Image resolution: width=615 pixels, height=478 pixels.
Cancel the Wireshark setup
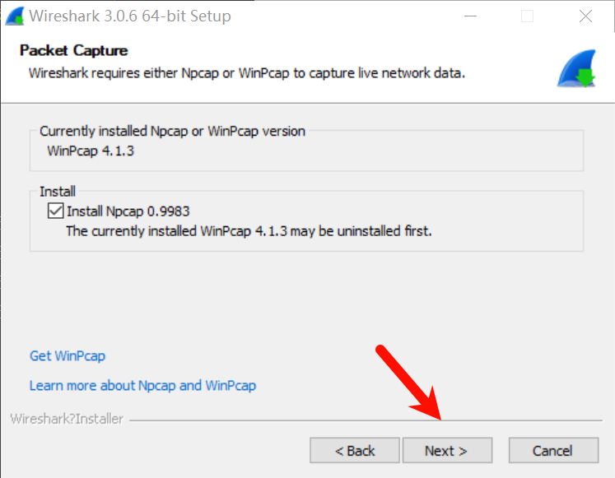coord(553,451)
